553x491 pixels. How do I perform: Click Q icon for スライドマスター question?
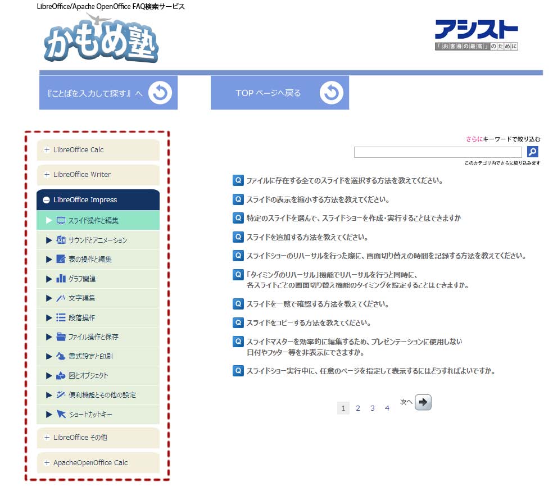point(238,341)
